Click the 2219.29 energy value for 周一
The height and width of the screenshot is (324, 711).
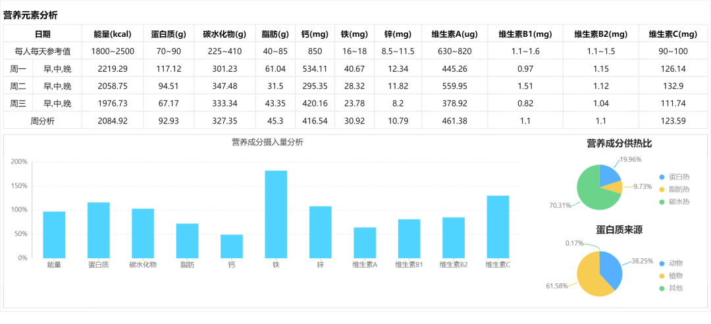point(113,69)
